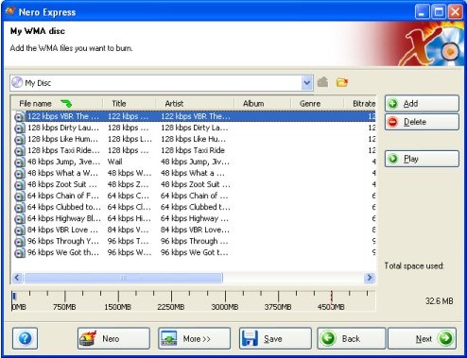Switch to full Nero application
This screenshot has width=467, height=358.
[113, 338]
